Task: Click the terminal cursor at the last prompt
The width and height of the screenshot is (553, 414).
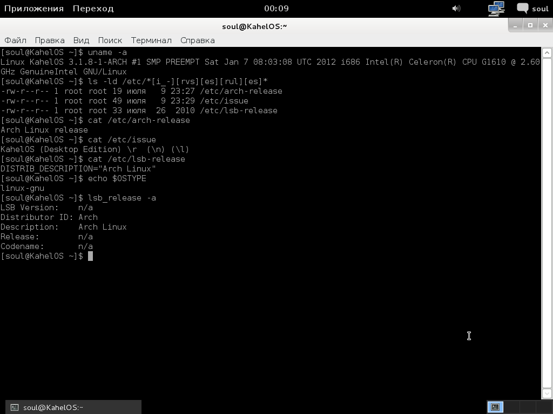Action: click(90, 256)
